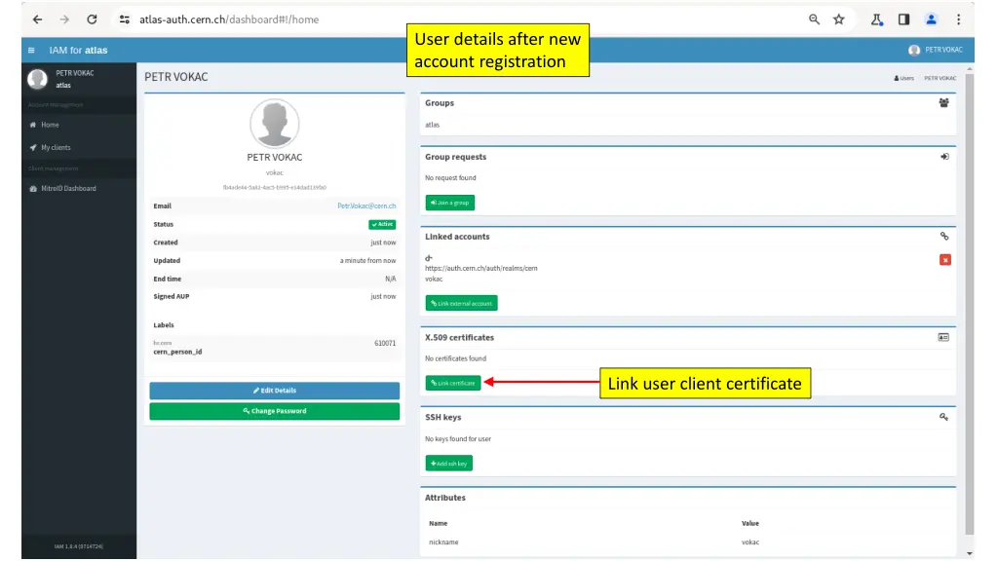Click the atlas group entry

tap(432, 125)
